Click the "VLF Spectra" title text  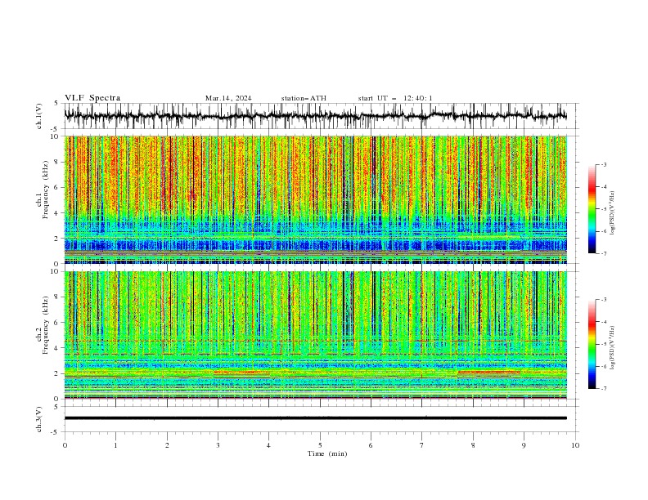click(92, 98)
